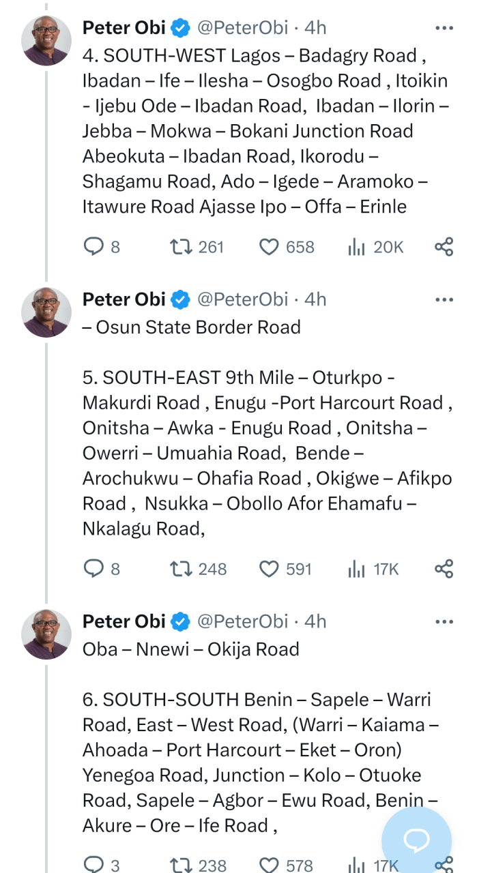The image size is (477, 873).
Task: Open the three-dot menu on the Oba Nnewi tweet
Action: point(444,621)
